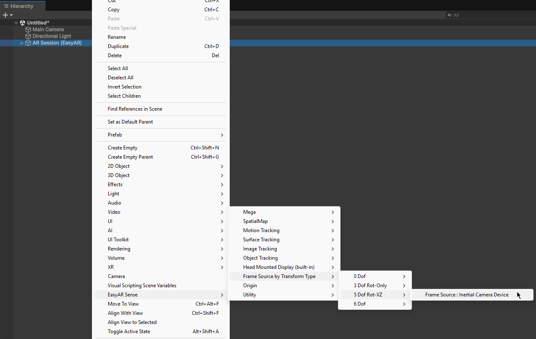This screenshot has width=536, height=339.
Task: Collapse the Untitled scene foldout arrow
Action: (x=16, y=23)
